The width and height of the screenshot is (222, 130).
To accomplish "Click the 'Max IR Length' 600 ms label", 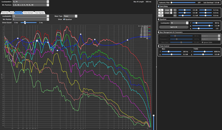I will 142,2.
